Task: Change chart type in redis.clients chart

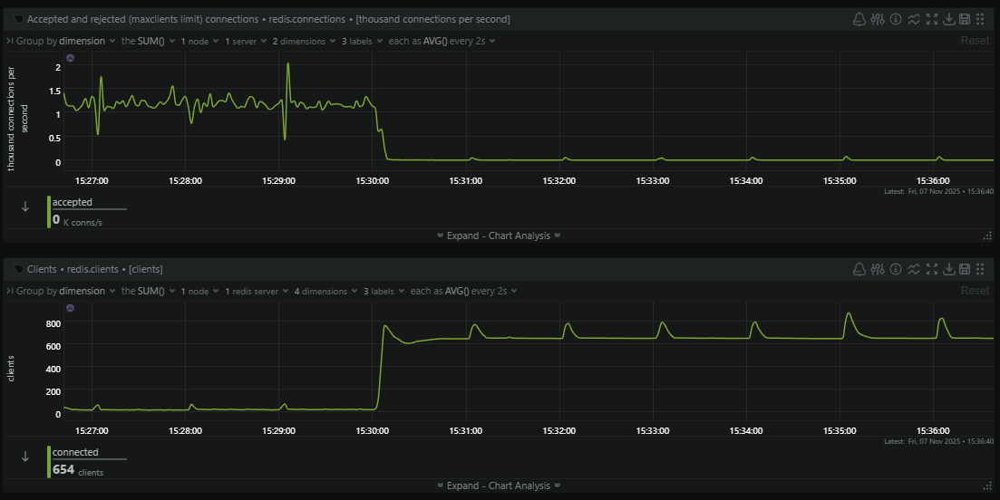Action: (914, 269)
